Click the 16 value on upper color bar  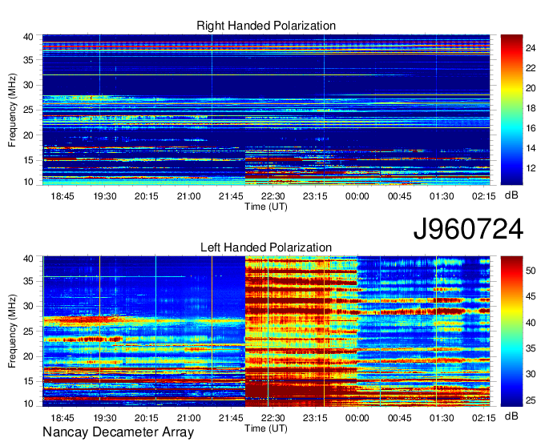point(531,128)
